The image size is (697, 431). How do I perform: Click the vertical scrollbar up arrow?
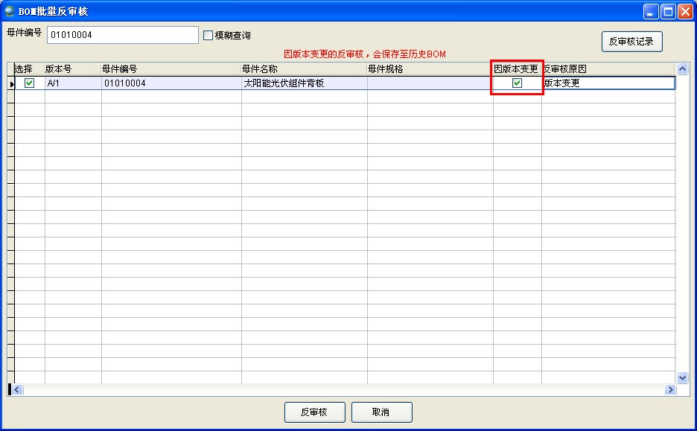[x=682, y=69]
